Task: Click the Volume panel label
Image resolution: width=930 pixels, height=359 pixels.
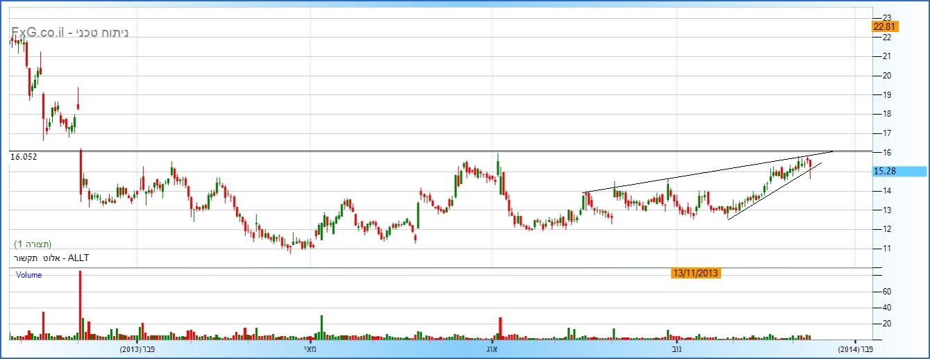Action: point(29,275)
